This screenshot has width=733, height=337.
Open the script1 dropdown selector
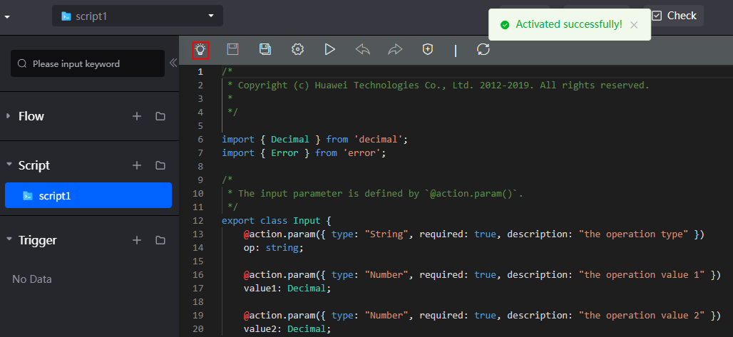pyautogui.click(x=138, y=16)
